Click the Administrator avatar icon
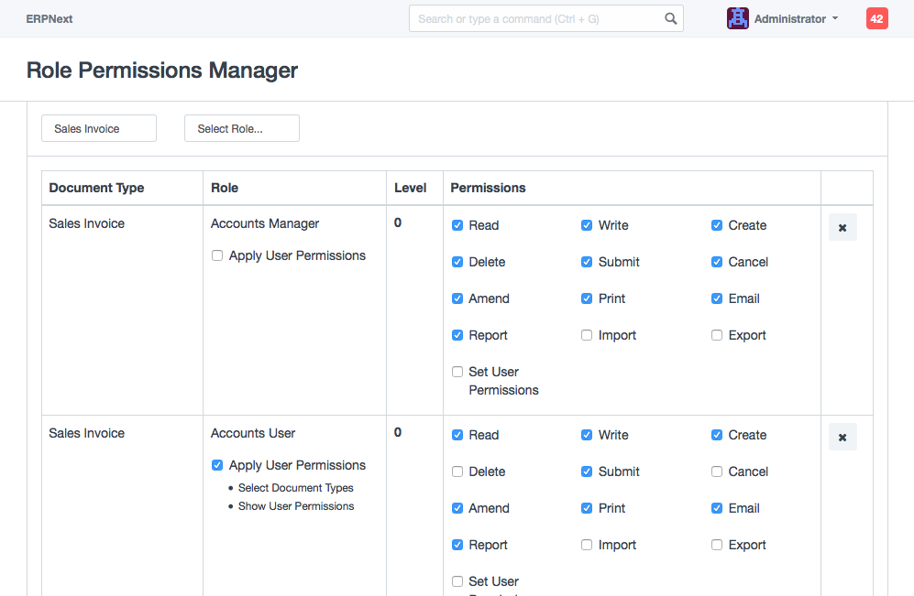The image size is (914, 596). [x=737, y=18]
